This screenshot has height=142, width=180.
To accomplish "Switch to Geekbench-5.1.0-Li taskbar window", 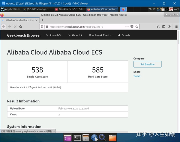I will (x=70, y=9).
